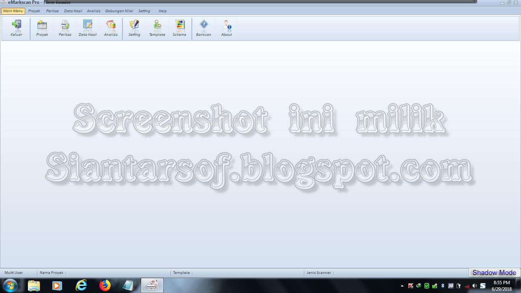Screen dimensions: 521x293
Task: Open the Setting toolbar icon
Action: pyautogui.click(x=134, y=29)
